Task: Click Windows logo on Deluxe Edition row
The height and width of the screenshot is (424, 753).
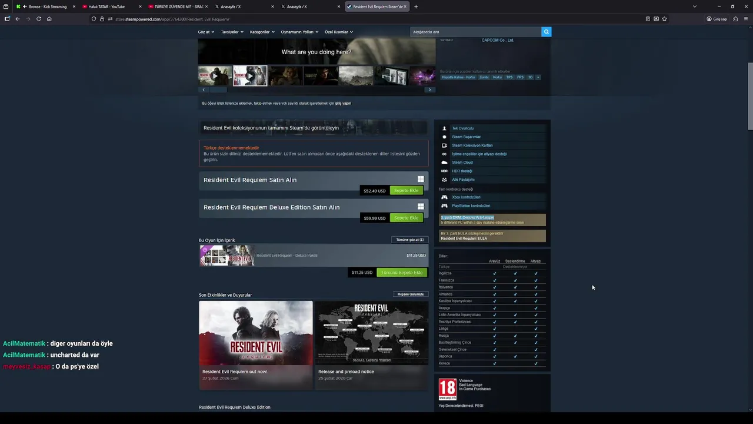Action: point(421,207)
